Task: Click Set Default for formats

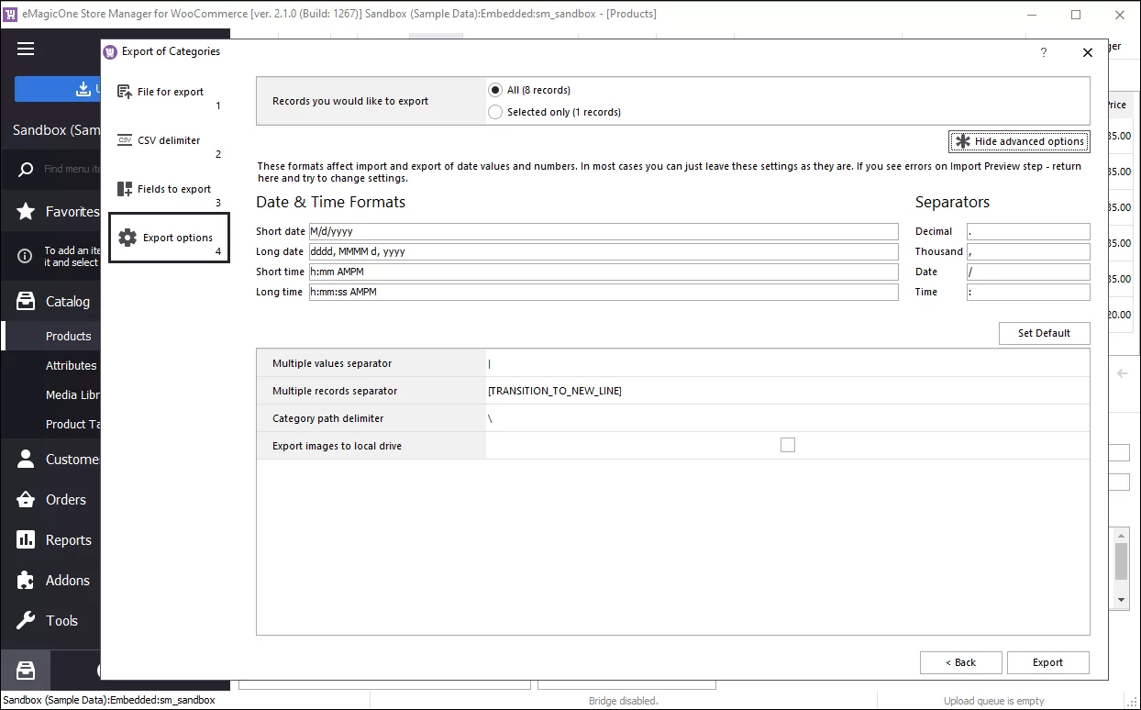Action: [x=1044, y=333]
